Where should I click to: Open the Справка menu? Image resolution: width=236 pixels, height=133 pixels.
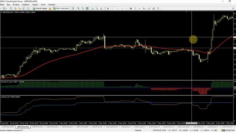click(52, 5)
